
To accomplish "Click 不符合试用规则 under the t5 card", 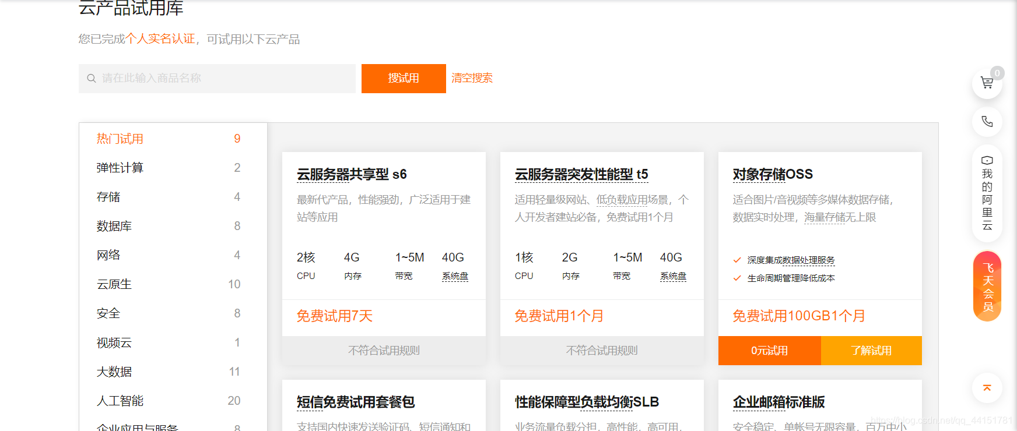I will click(x=602, y=351).
